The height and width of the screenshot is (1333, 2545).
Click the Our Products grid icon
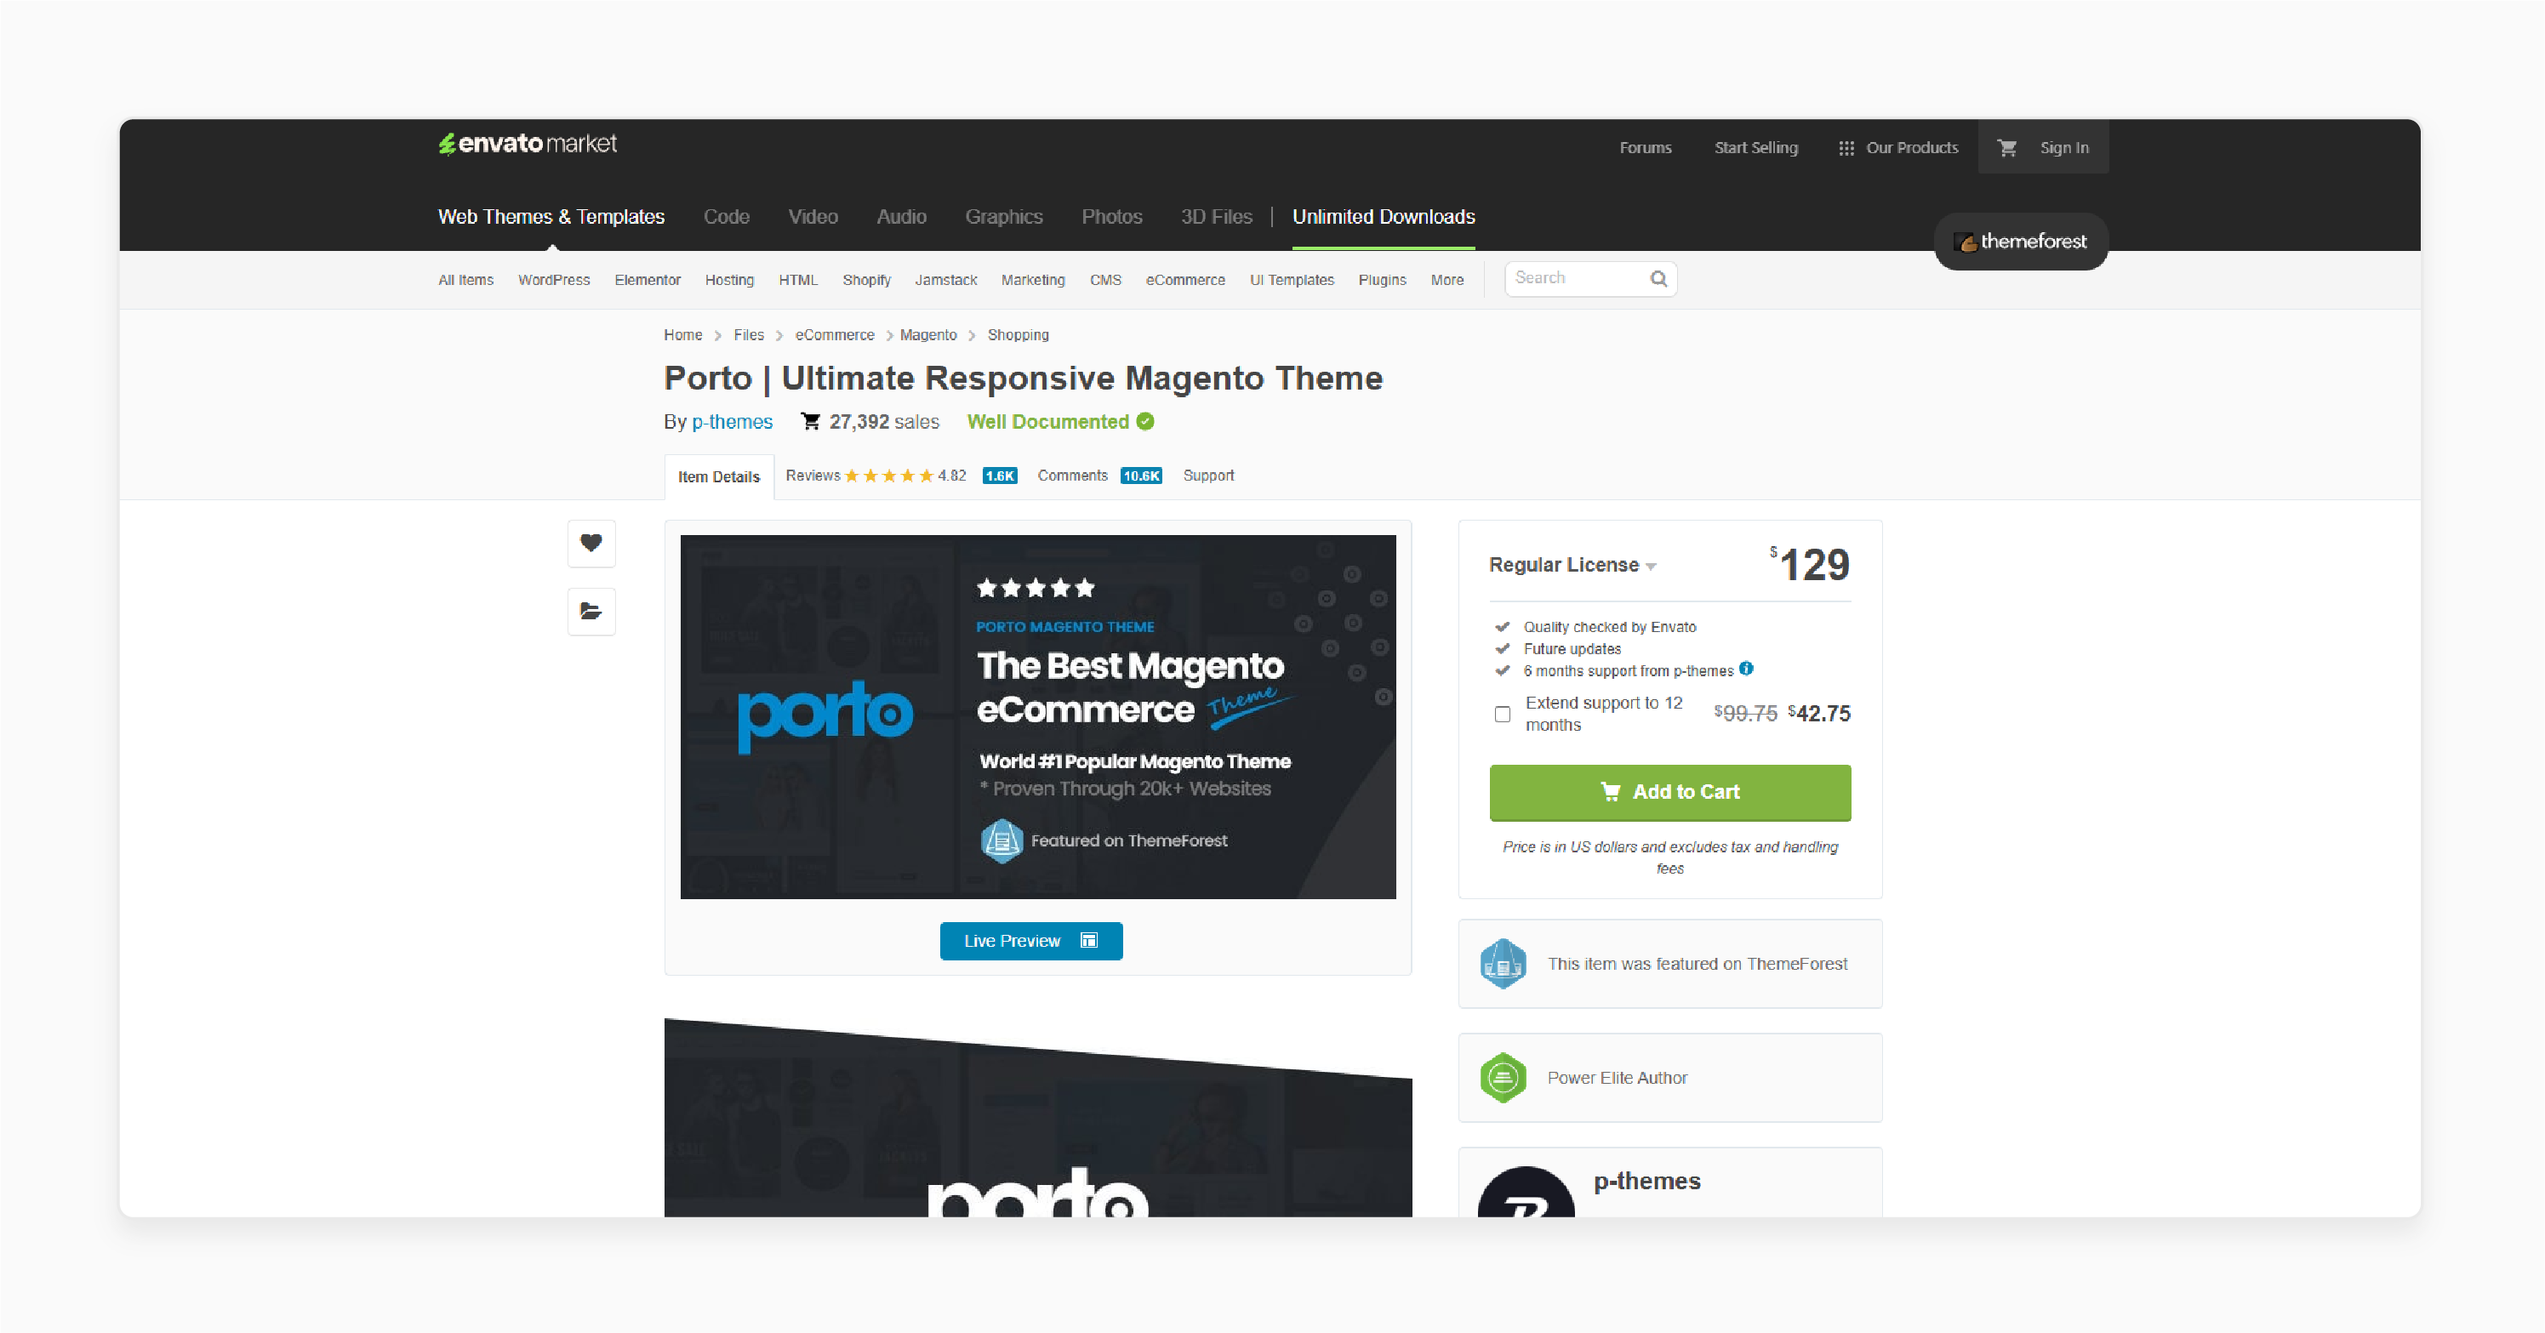tap(1846, 148)
